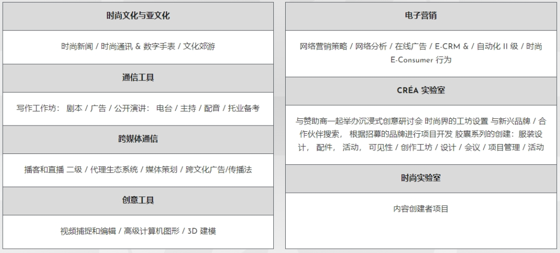Select the 通信工具 section header
560x253 pixels.
click(x=138, y=78)
